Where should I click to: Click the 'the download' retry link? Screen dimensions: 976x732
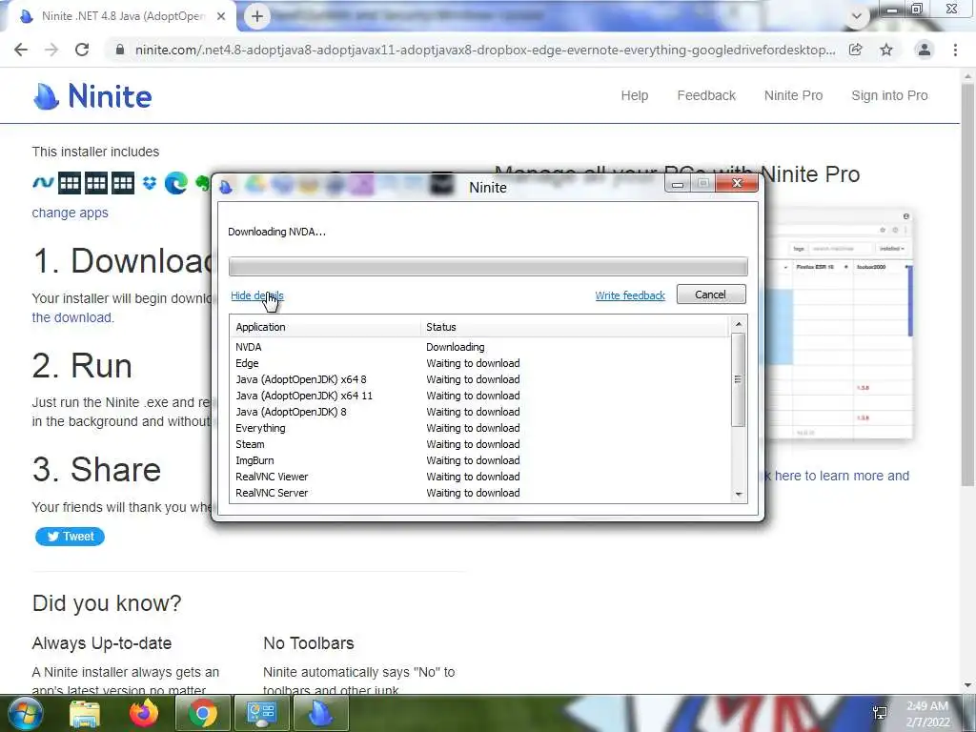tap(72, 317)
